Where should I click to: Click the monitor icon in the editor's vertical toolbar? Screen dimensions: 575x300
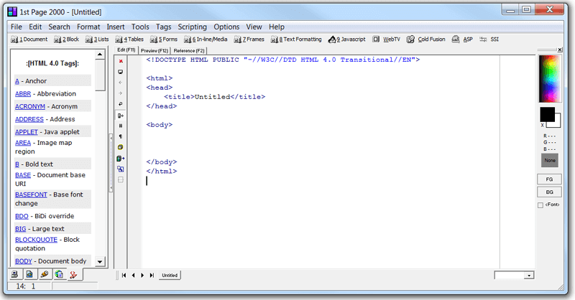121,72
